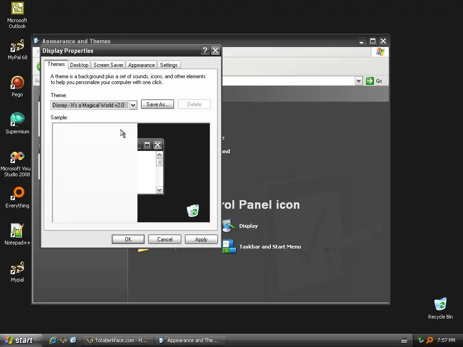463x347 pixels.
Task: Expand the address bar dropdown arrow
Action: (x=359, y=81)
